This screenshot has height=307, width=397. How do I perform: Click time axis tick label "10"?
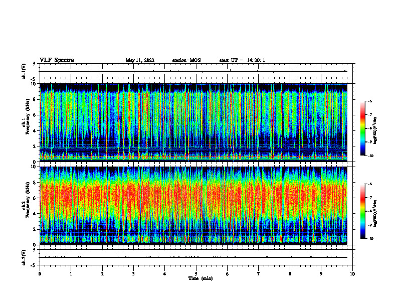point(352,274)
